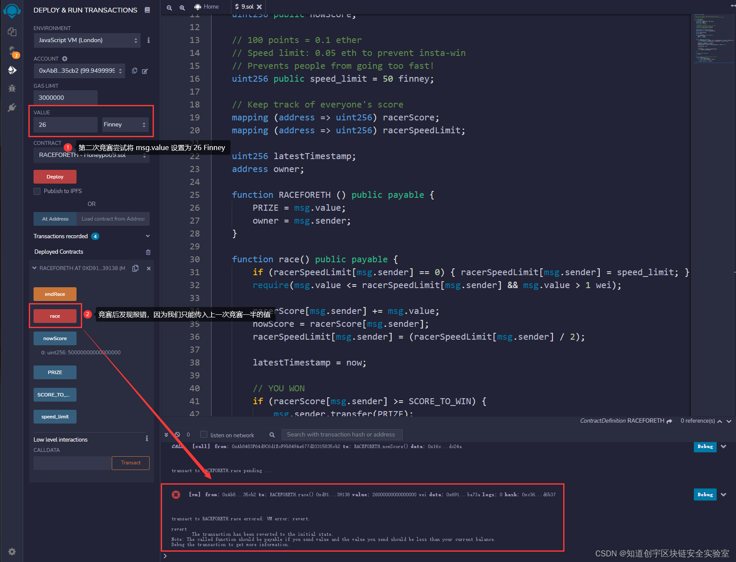Focus the Gas limit input field

pos(65,98)
